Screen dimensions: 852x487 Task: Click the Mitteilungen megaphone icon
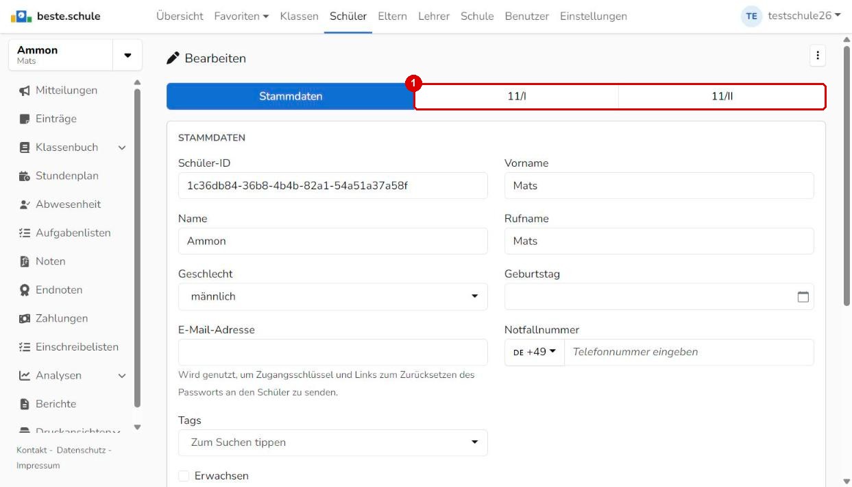click(25, 91)
